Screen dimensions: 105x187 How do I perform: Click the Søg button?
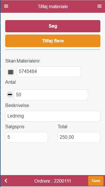(x=53, y=26)
